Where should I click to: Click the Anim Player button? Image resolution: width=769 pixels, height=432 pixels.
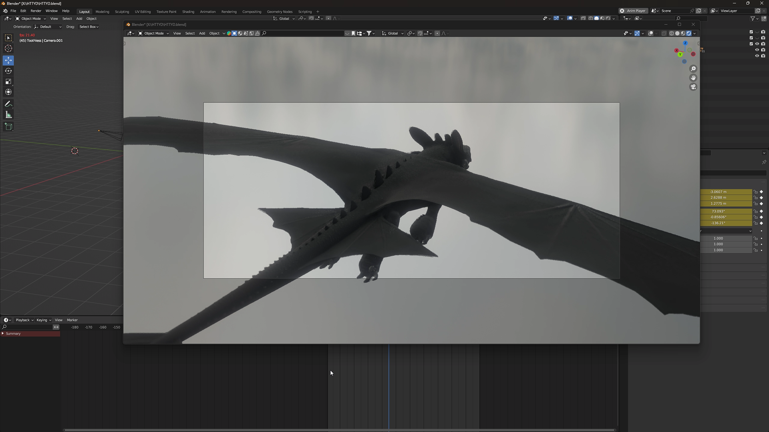[633, 11]
